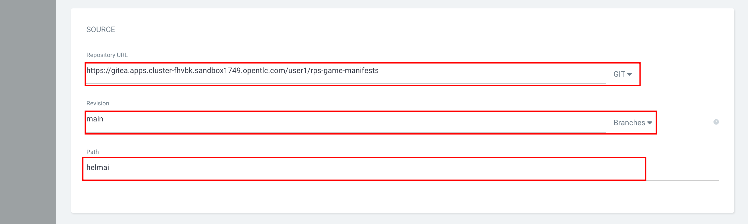Click the blank area below the Path field
This screenshot has height=224, width=748.
click(x=403, y=197)
